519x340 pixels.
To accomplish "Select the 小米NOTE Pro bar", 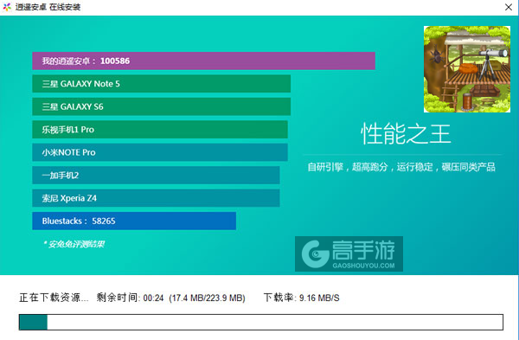I will (160, 152).
